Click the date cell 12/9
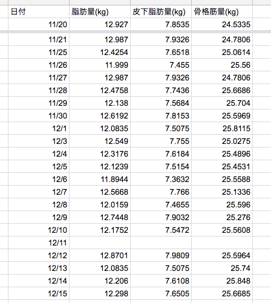Screen dimensions: 271x303 [39, 217]
